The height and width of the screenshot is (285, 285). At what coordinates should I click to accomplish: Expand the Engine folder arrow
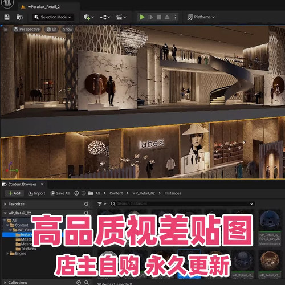[x=7, y=254]
